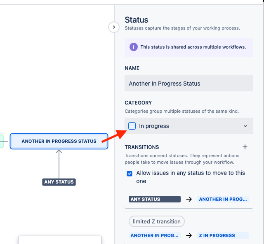This screenshot has width=264, height=244.
Task: Click the plus icon to add a transition
Action: point(245,147)
